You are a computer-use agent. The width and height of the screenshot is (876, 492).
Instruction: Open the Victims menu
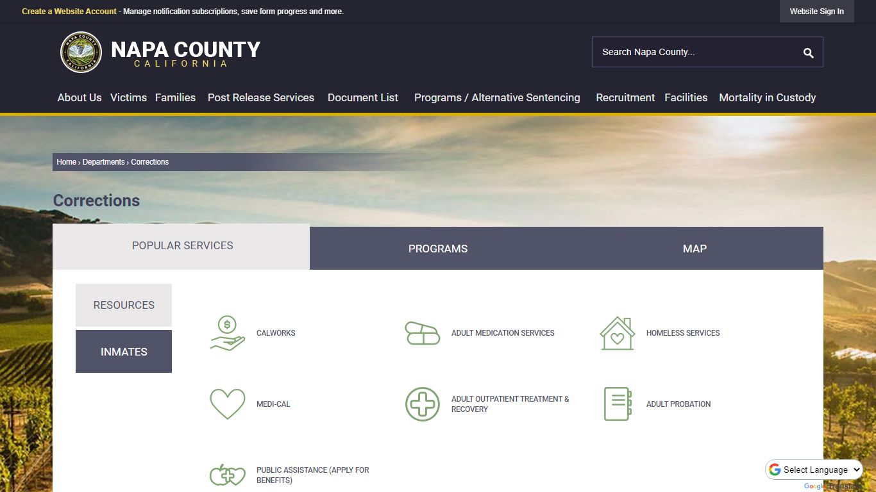(128, 97)
